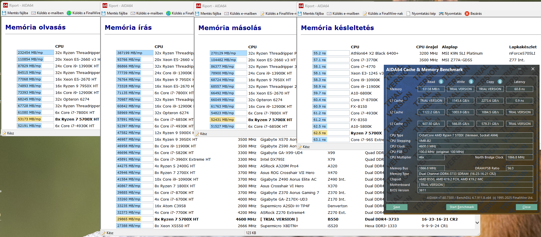Click the AIDA64 logo of the Memória írás window
The image size is (541, 237).
[x=105, y=5]
